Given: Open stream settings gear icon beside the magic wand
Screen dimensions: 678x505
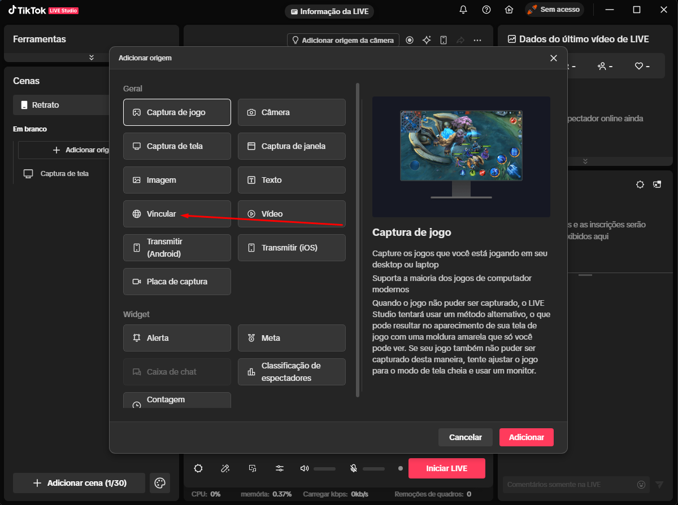Looking at the screenshot, I should coord(198,468).
